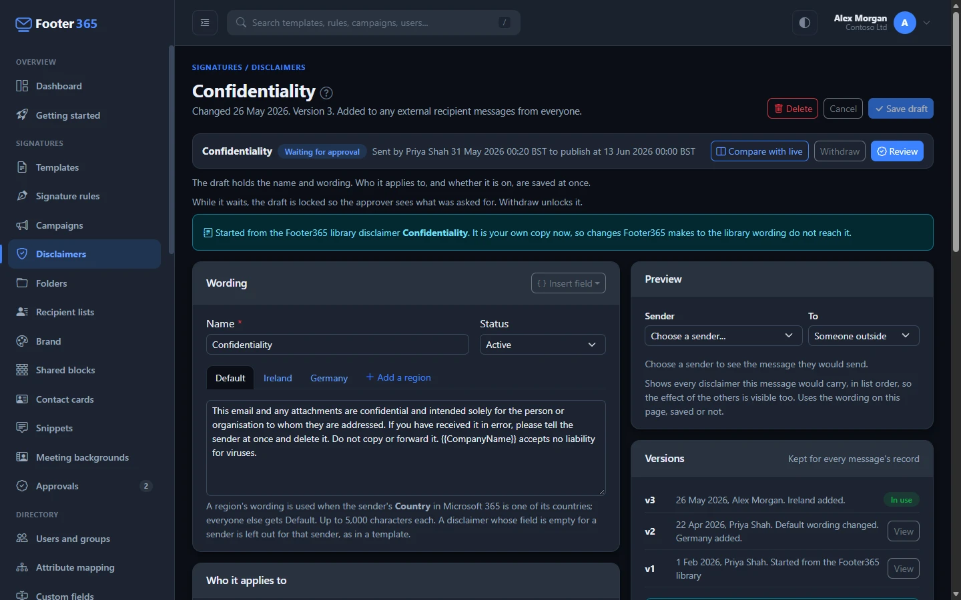Open Shared blocks item
The image size is (961, 600).
[84, 370]
